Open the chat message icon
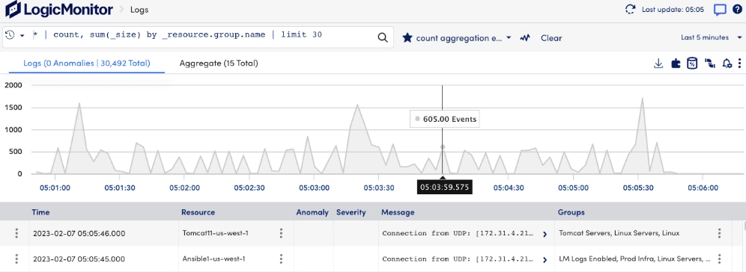The height and width of the screenshot is (272, 746). [x=720, y=10]
